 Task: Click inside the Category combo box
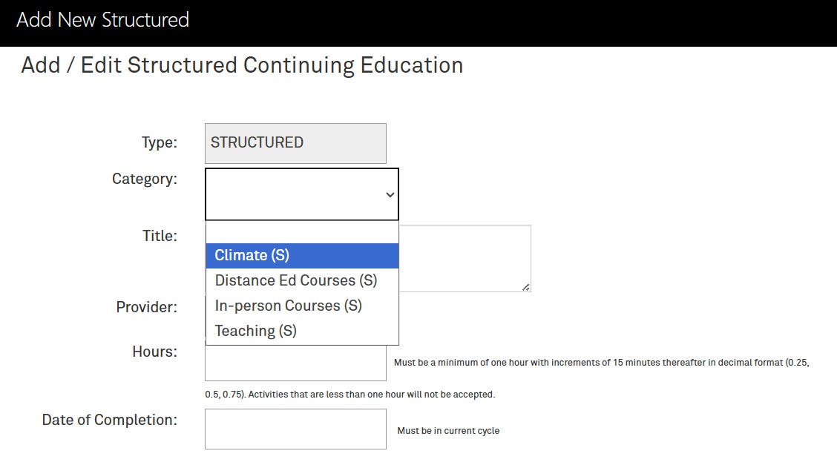(x=301, y=194)
